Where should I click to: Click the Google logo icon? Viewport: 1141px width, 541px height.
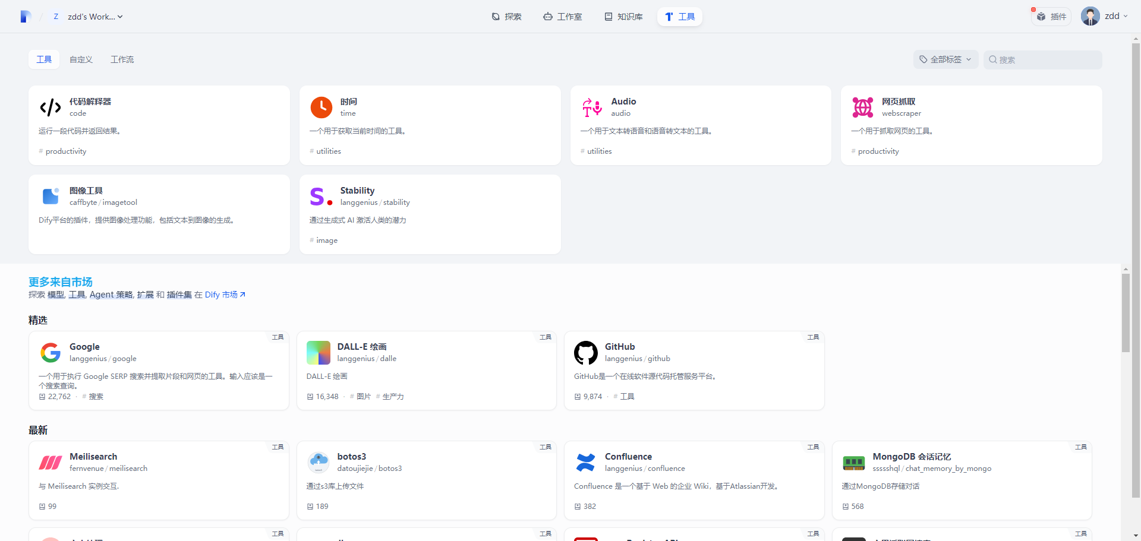(51, 353)
